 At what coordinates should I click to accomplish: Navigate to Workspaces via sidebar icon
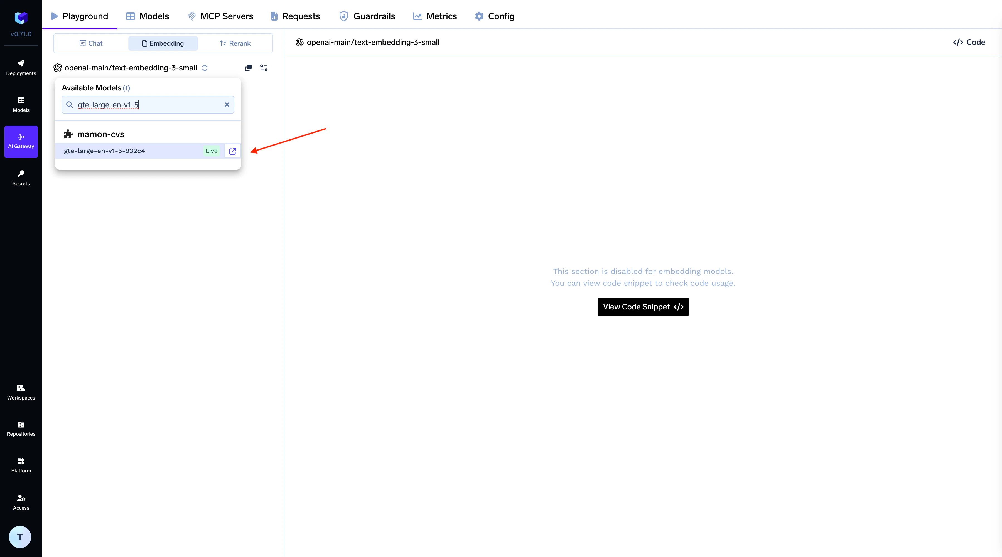tap(21, 392)
